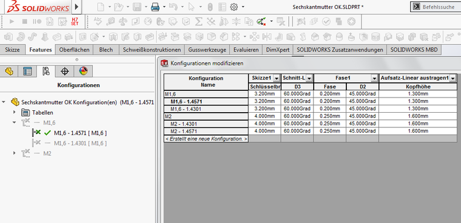
Task: Click table row name M2 - 1.4301
Action: pos(206,124)
